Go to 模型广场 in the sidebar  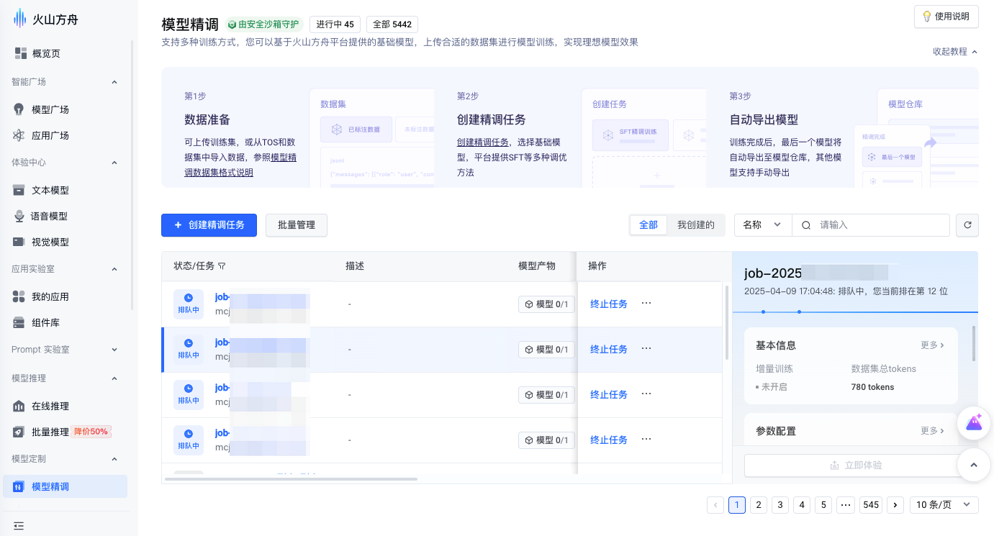[x=50, y=110]
